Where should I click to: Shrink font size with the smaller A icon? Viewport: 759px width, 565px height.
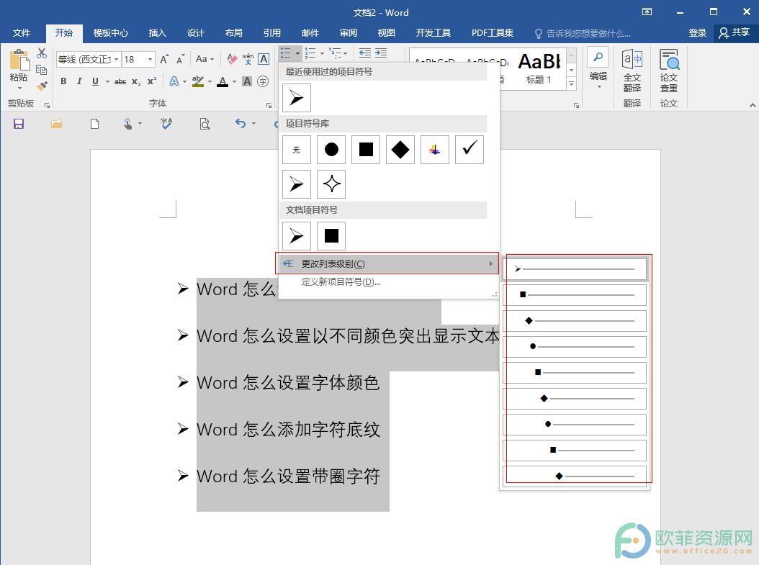(x=180, y=59)
